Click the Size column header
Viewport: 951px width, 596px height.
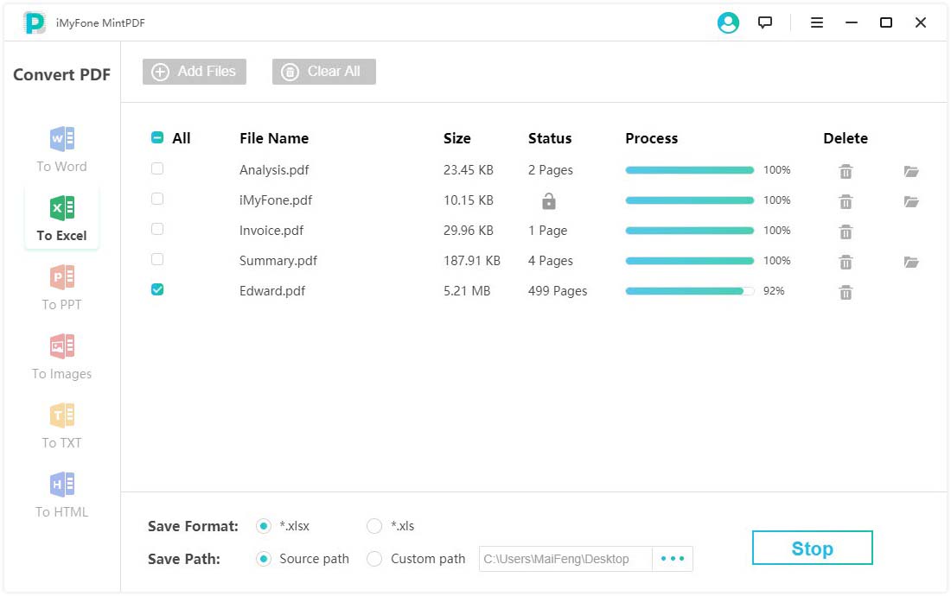[x=456, y=139]
